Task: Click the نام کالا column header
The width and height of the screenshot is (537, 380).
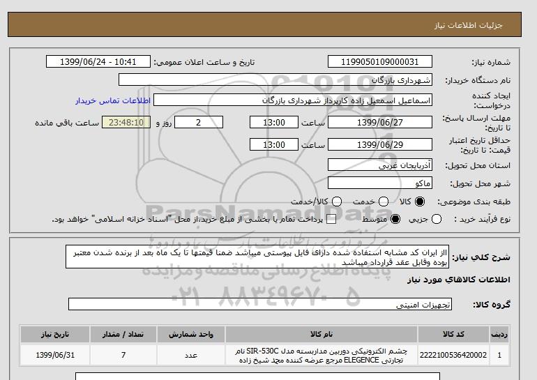Action: pyautogui.click(x=322, y=334)
